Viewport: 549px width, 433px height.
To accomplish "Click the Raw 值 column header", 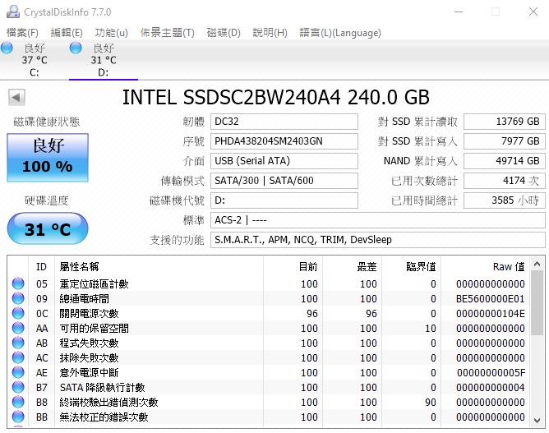I will (x=486, y=267).
